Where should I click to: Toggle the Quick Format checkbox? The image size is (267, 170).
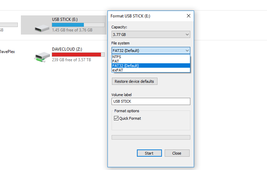116,118
